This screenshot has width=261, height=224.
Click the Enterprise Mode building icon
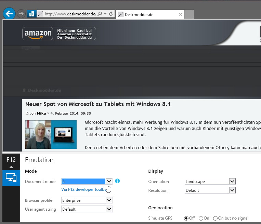(31, 14)
